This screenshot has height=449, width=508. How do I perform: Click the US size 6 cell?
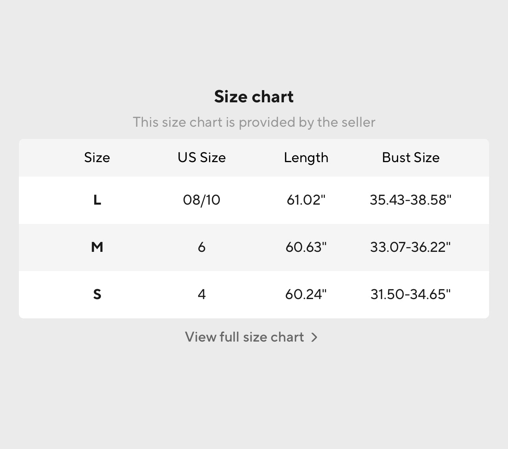coord(202,247)
